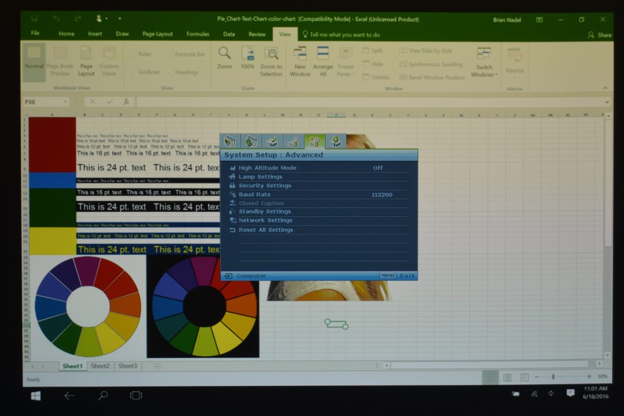The width and height of the screenshot is (624, 416).
Task: Select the Sheet3 tab
Action: pos(128,366)
